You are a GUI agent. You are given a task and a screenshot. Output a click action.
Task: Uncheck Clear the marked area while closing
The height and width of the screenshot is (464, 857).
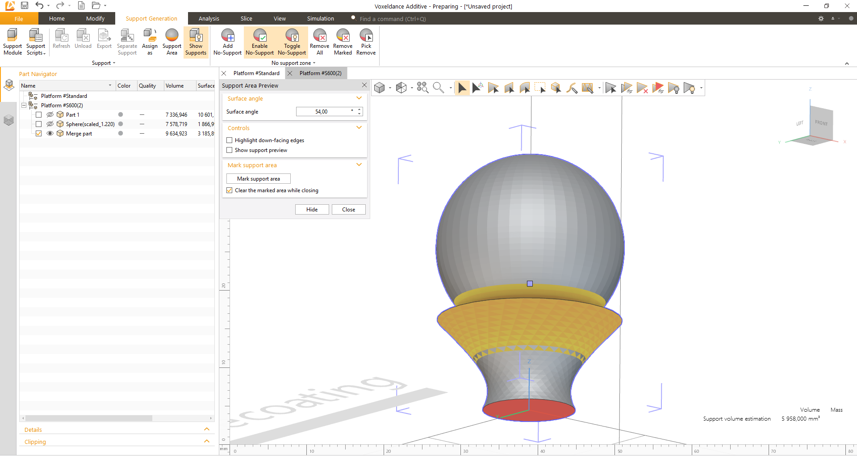(230, 190)
